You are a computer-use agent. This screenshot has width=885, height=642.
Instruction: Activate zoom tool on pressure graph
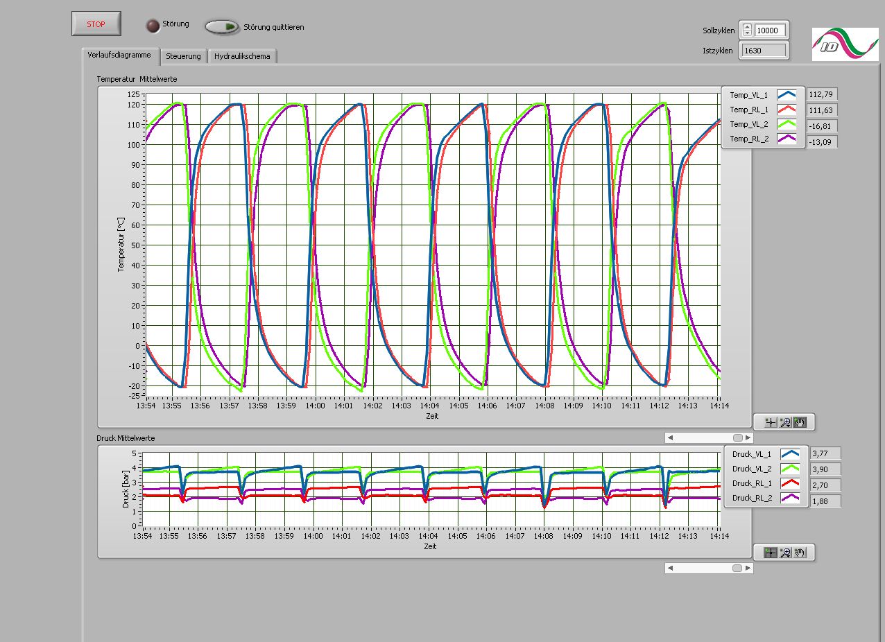pyautogui.click(x=785, y=553)
